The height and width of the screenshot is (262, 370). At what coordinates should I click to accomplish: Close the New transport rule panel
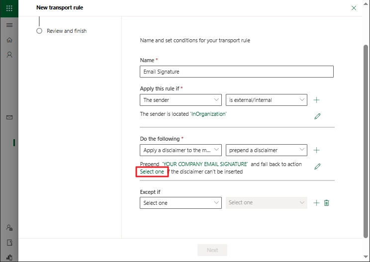point(354,8)
